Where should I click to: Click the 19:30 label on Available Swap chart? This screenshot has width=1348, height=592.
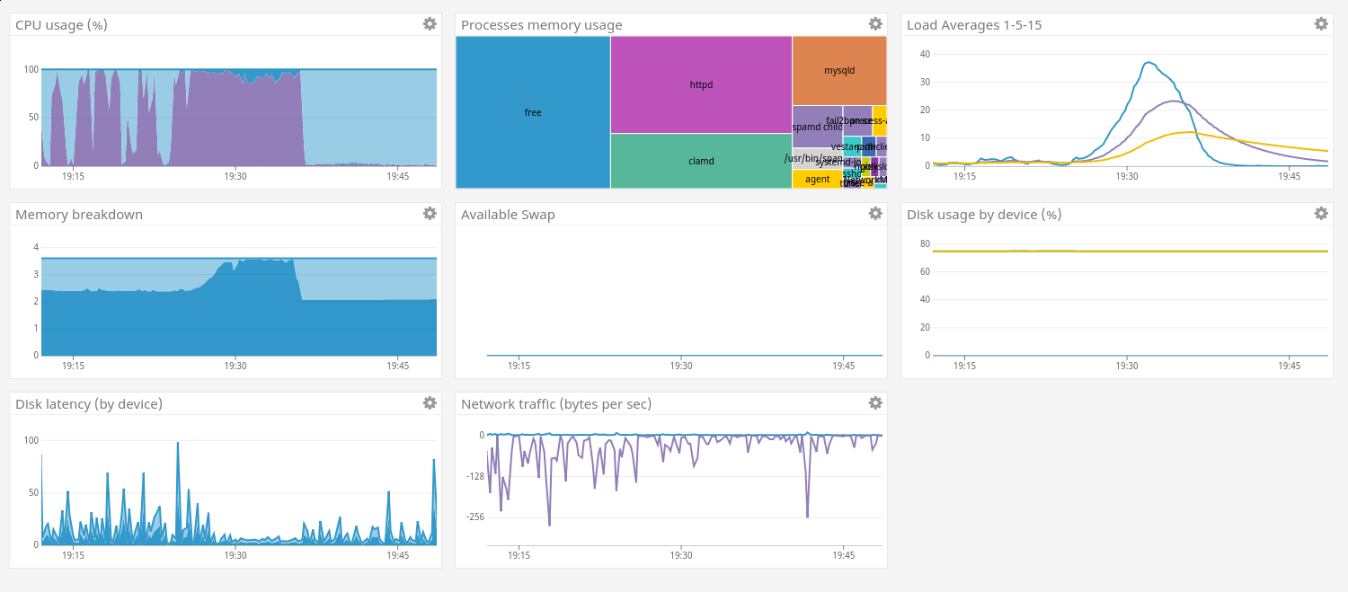[681, 366]
